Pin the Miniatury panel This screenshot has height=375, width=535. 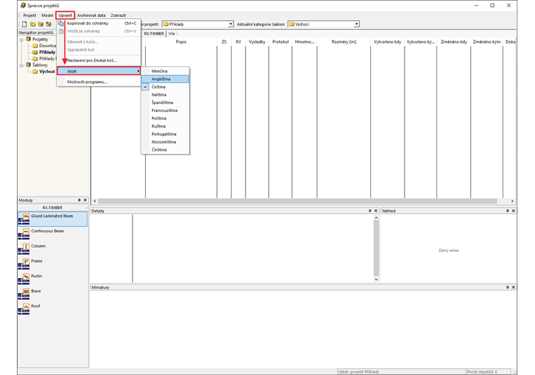508,287
